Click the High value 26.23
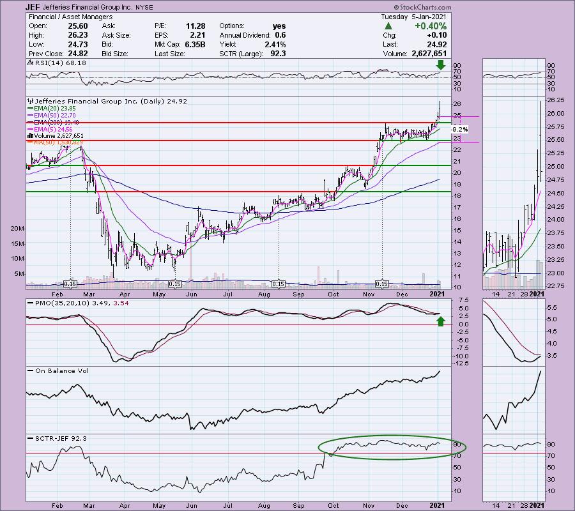Viewport: 575px width, 511px height. [78, 35]
